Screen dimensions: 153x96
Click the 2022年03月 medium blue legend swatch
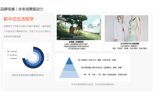[x=8, y=55]
